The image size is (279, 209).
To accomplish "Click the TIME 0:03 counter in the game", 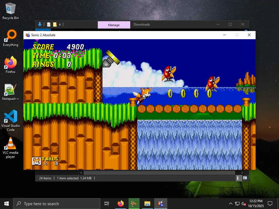I will click(x=52, y=56).
